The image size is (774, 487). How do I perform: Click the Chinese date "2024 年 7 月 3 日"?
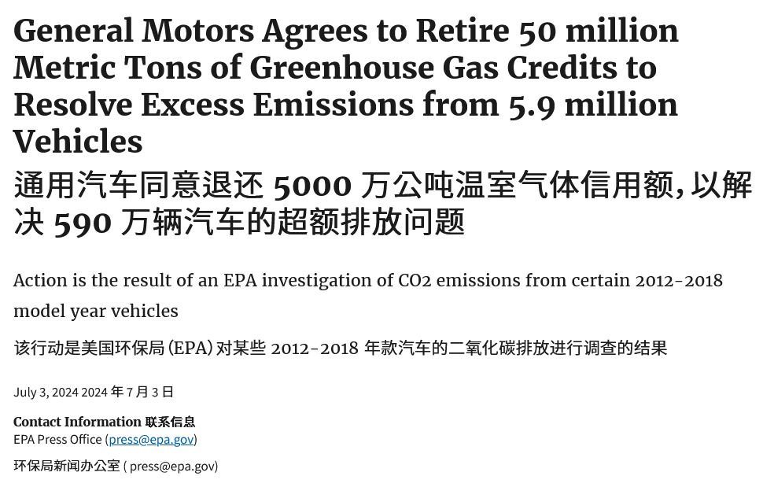(x=127, y=392)
